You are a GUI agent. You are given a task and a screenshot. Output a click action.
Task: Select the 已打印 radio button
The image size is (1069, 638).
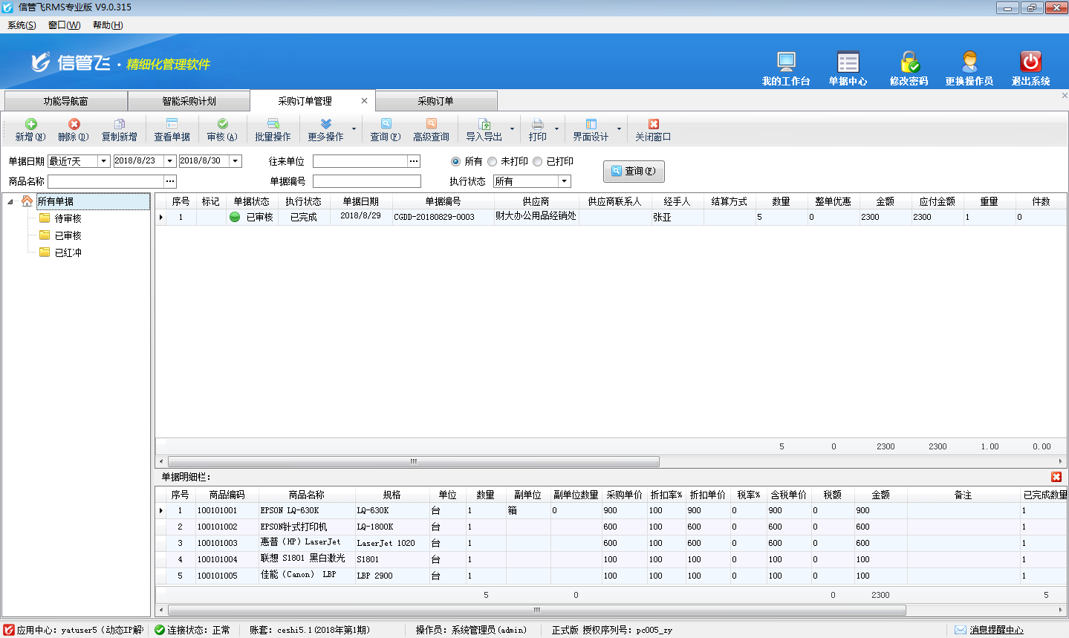(x=538, y=161)
